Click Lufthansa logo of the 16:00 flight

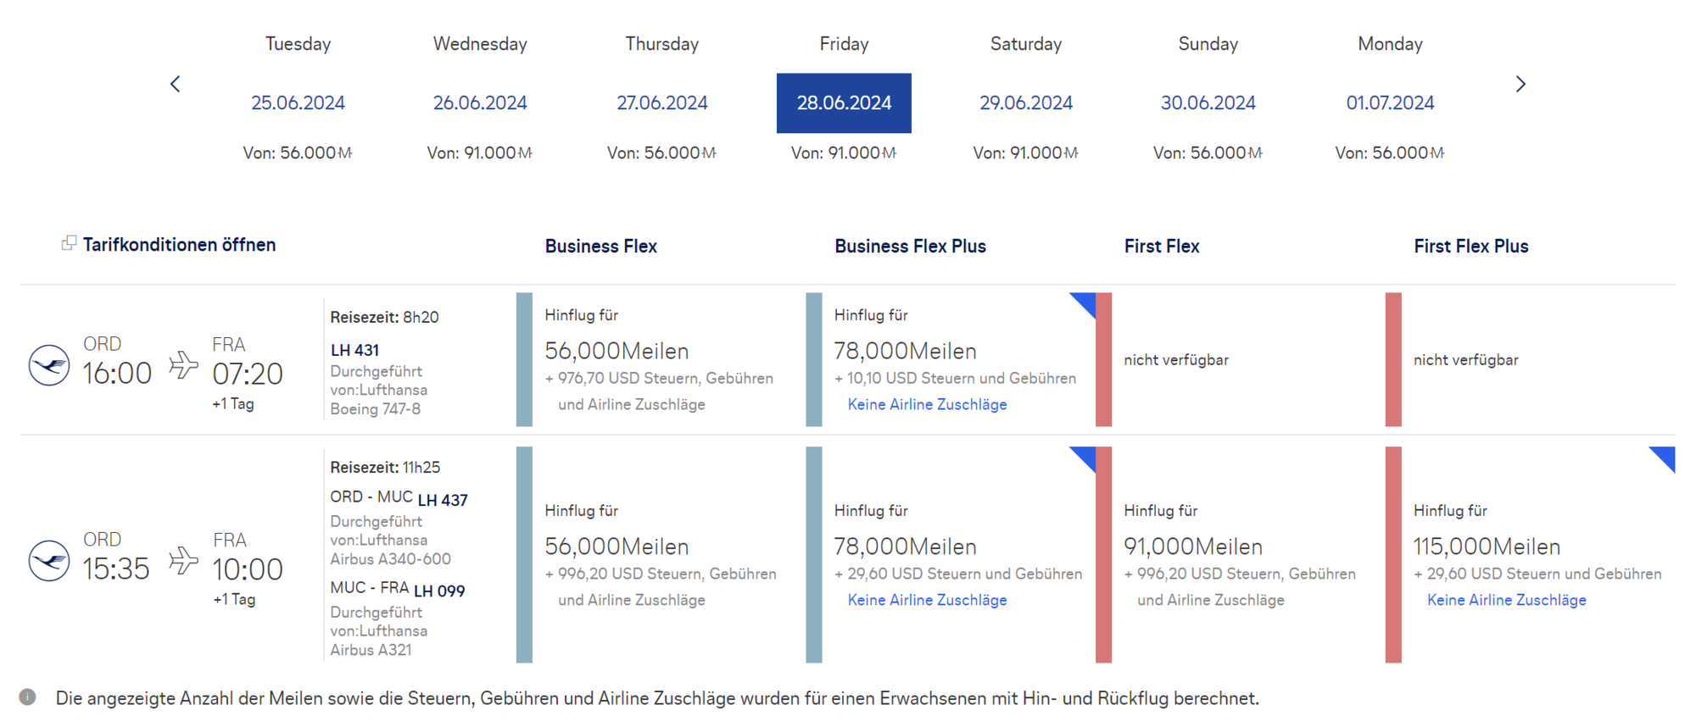pyautogui.click(x=49, y=365)
